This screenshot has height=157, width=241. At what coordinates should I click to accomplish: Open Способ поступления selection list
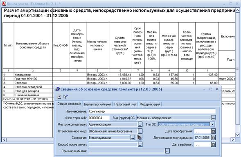pos(140,144)
